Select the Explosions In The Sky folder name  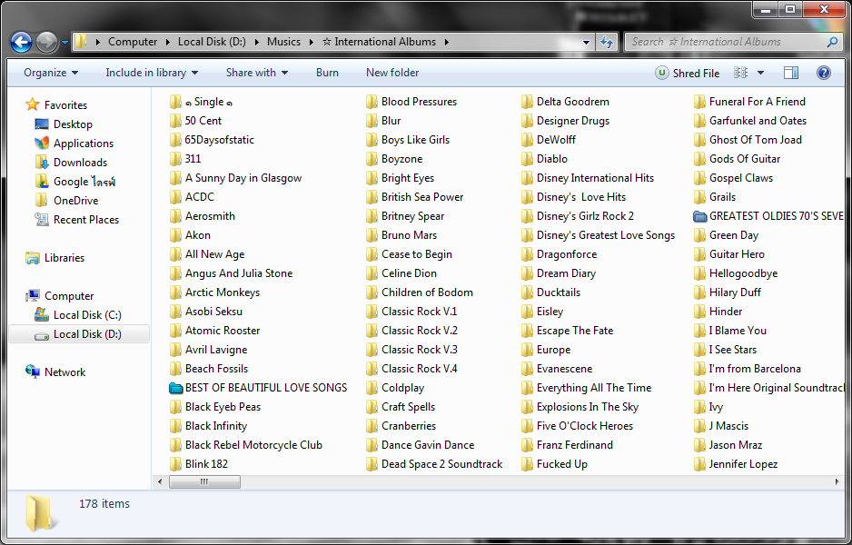588,407
